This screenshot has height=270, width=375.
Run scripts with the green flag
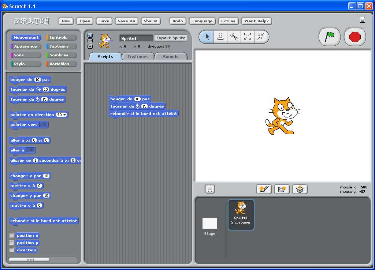[x=329, y=37]
